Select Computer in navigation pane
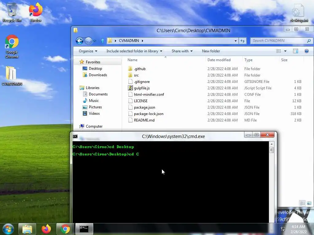The height and width of the screenshot is (235, 314). 94,126
